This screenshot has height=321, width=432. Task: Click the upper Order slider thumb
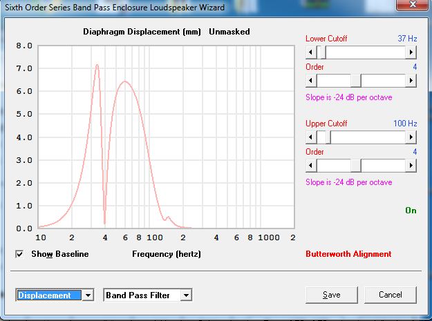[356, 165]
